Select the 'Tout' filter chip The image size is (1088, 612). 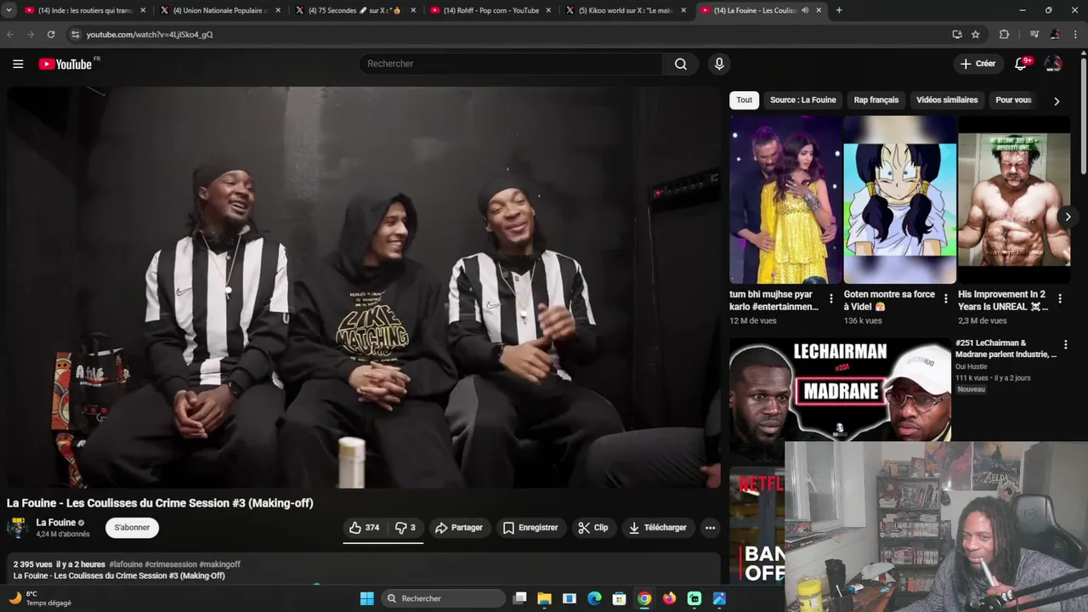745,100
